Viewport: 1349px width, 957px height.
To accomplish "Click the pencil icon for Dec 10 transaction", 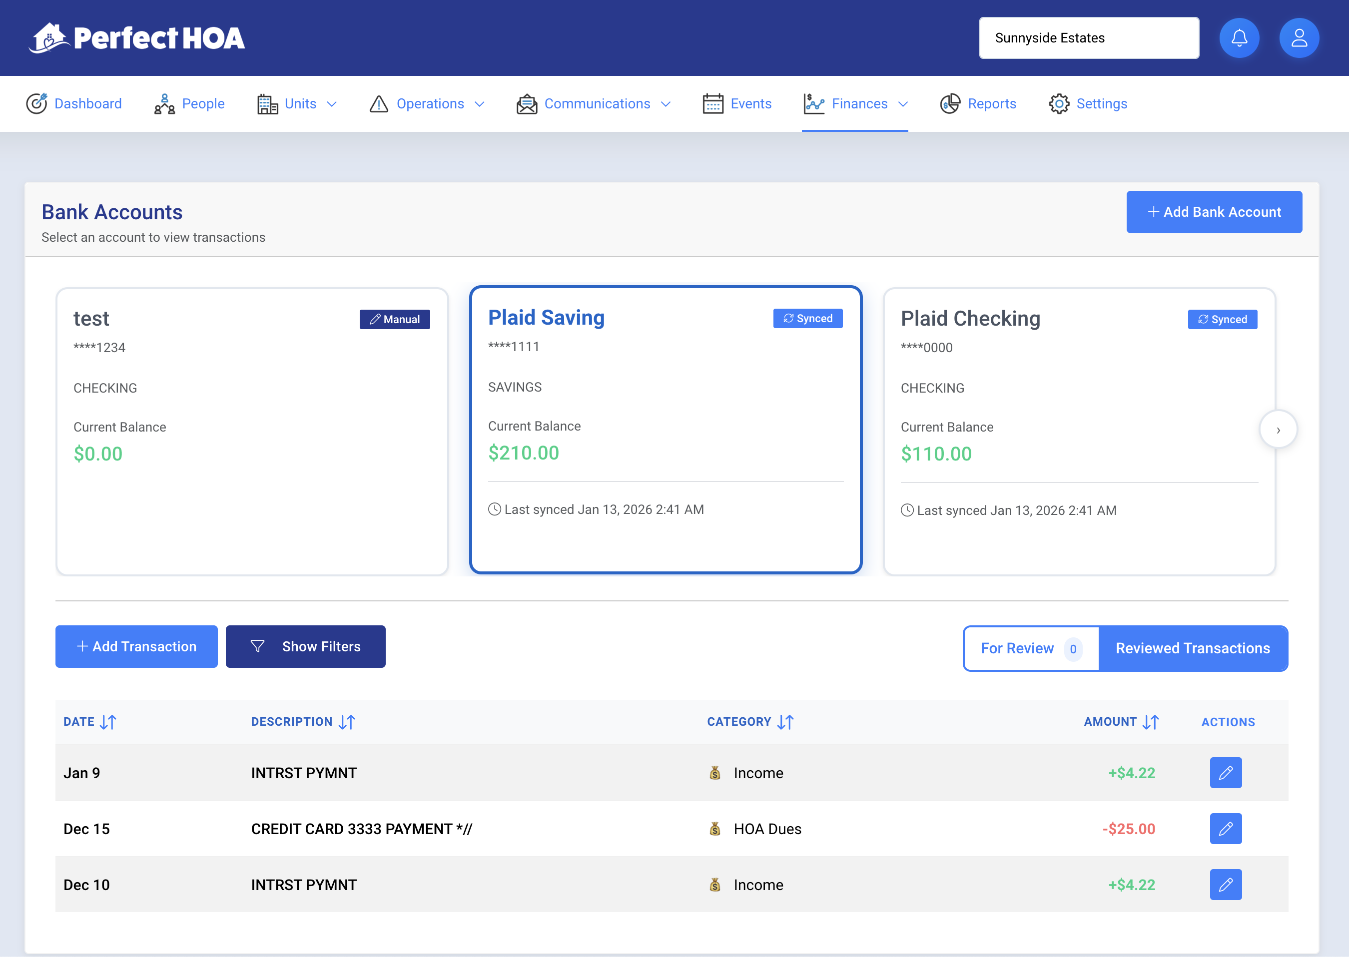I will tap(1225, 885).
